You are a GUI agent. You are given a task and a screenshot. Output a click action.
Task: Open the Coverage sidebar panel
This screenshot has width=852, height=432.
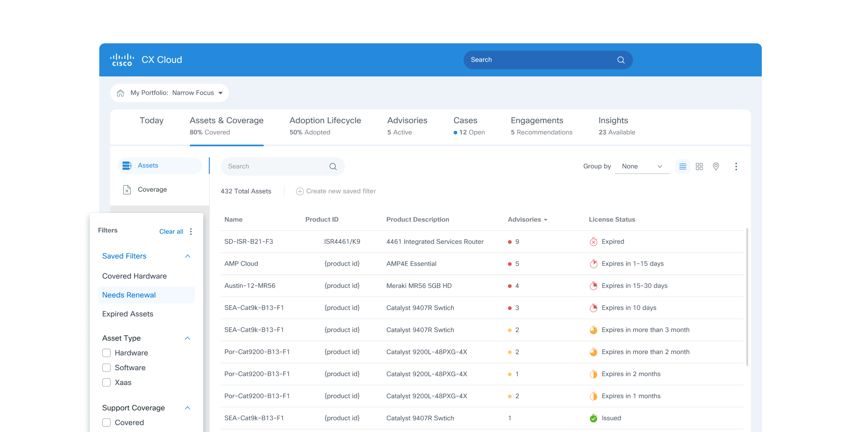(152, 189)
